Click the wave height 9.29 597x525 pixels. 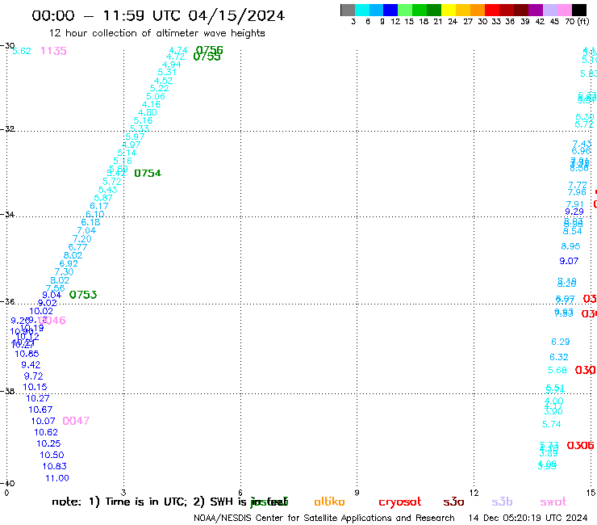(574, 212)
